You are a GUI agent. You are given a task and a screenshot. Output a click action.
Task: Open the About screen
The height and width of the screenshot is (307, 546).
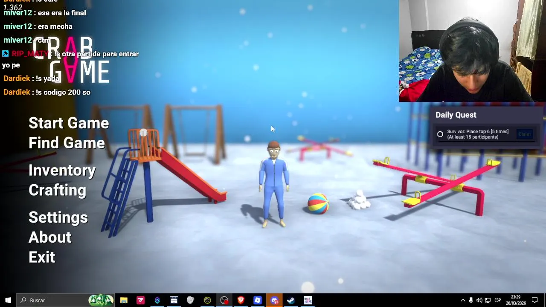click(x=50, y=237)
